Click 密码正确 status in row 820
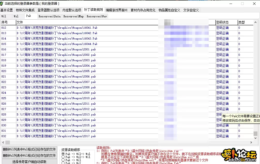 pos(222,71)
